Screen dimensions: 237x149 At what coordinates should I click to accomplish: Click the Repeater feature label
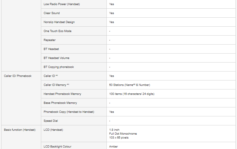coord(50,40)
